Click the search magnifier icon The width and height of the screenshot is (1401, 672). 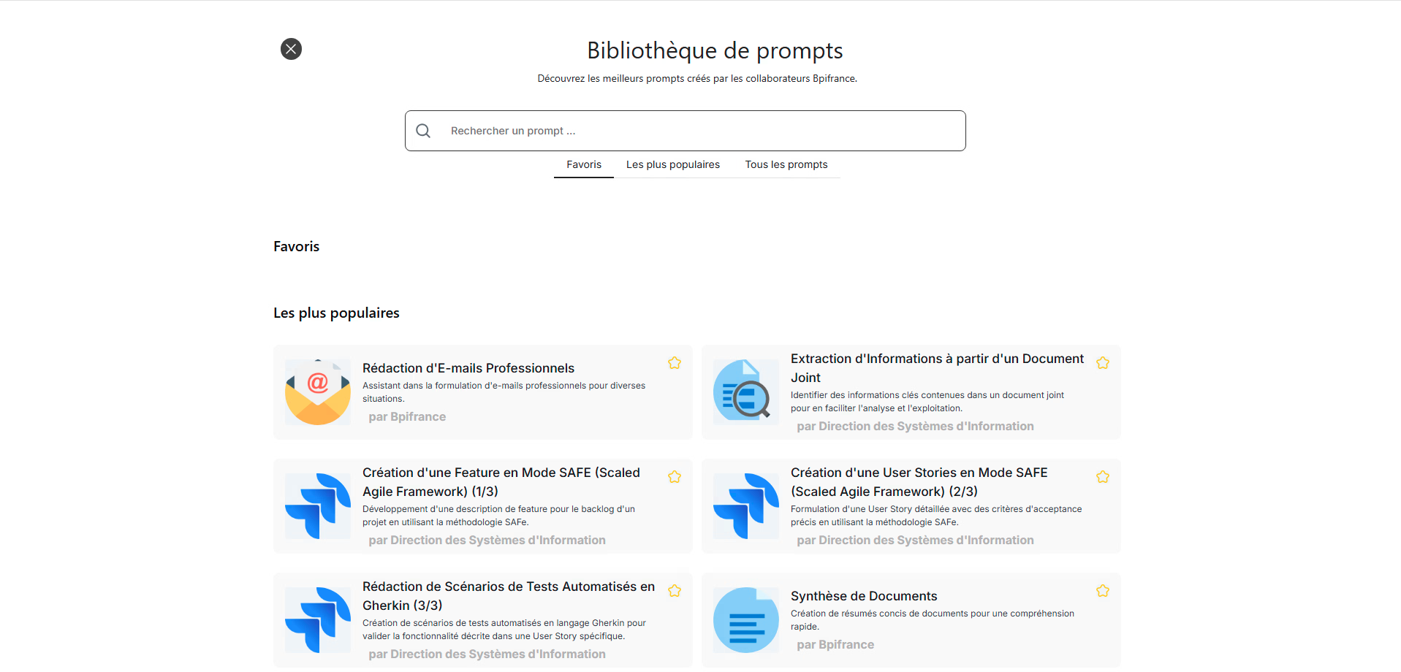coord(423,131)
